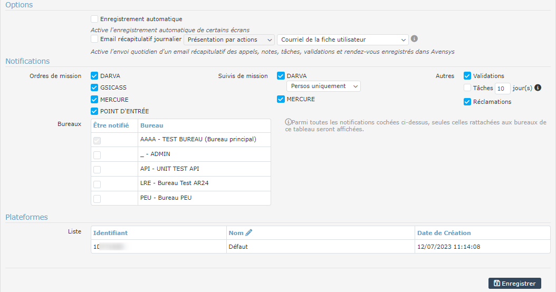Uncheck the POINT D'ENTRÉE checkbox
This screenshot has height=292, width=556.
(x=95, y=111)
